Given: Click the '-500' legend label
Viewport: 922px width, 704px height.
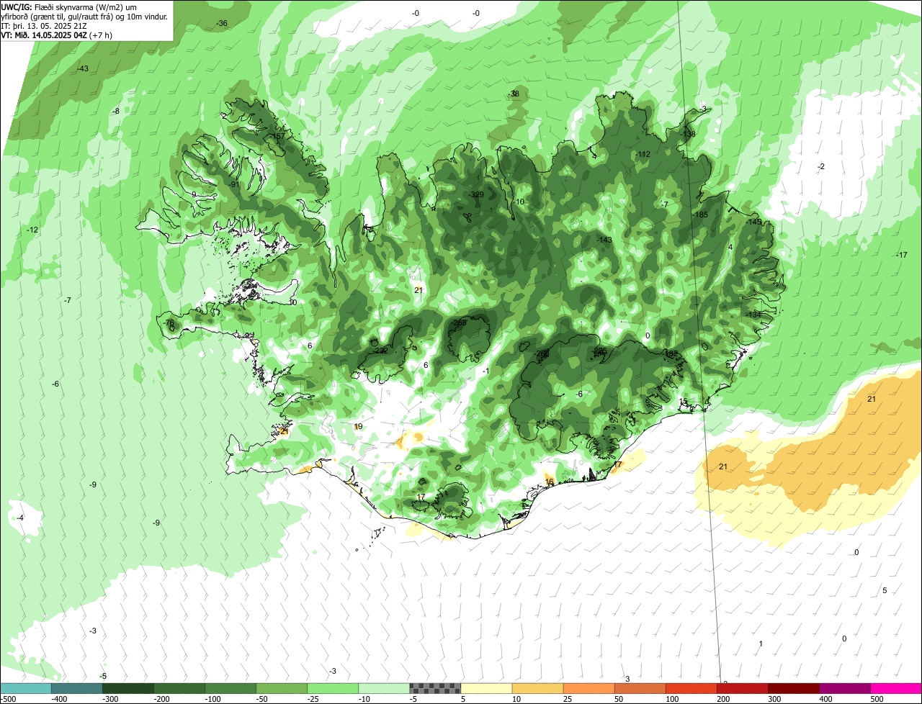Looking at the screenshot, I should click(8, 699).
